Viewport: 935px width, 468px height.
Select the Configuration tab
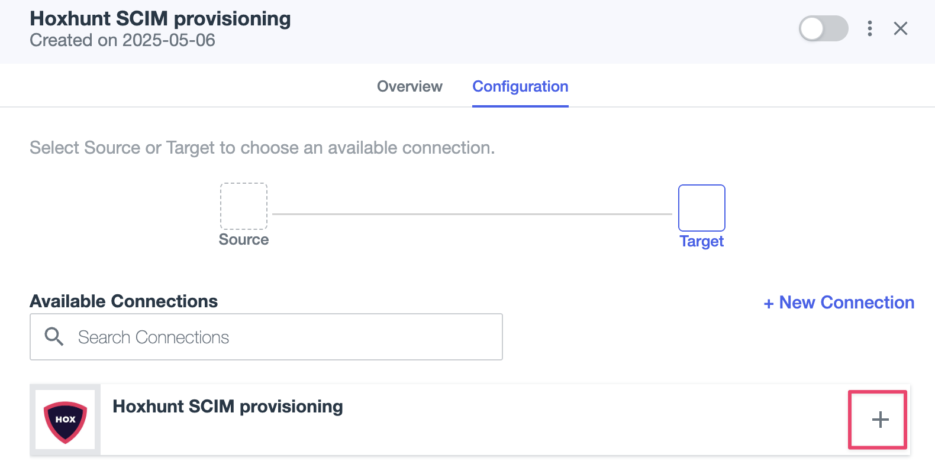click(520, 86)
